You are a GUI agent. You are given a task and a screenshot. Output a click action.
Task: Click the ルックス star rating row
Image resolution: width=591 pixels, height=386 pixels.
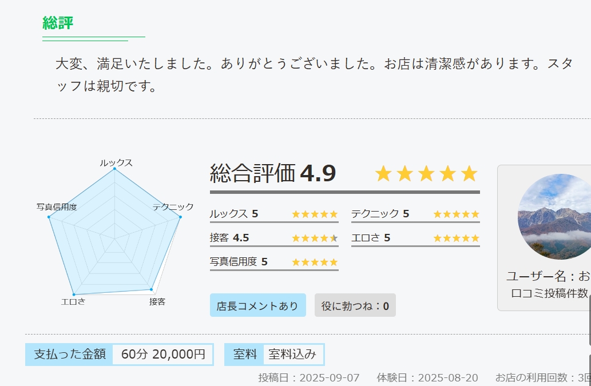coord(274,214)
